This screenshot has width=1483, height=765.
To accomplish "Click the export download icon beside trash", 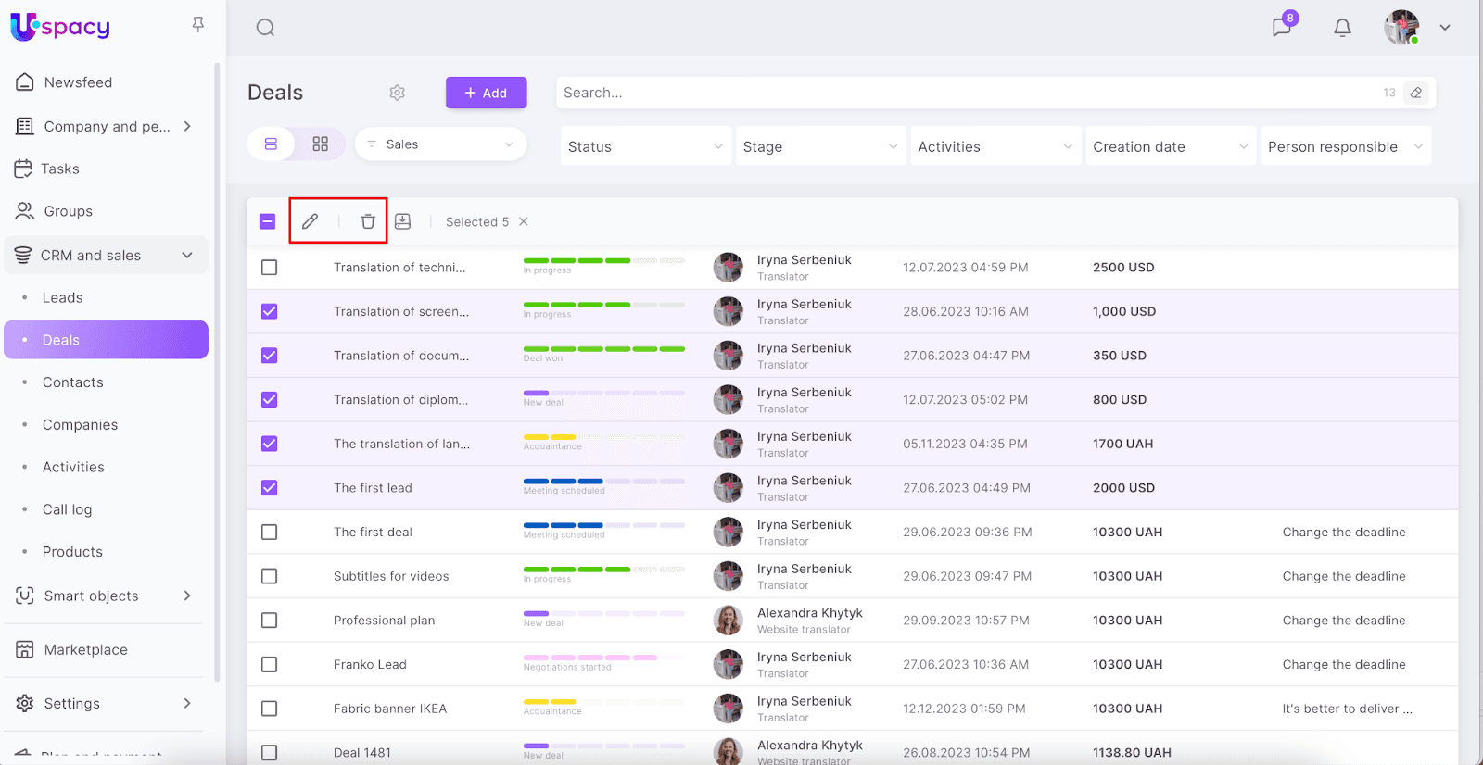I will click(402, 221).
